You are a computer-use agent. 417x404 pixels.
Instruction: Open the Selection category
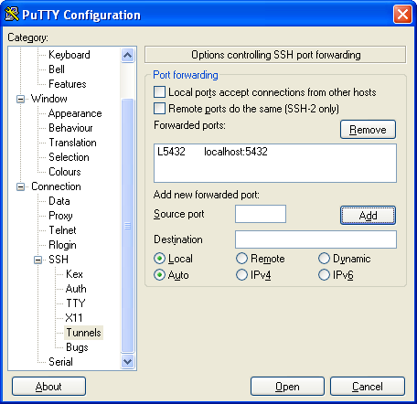click(69, 157)
